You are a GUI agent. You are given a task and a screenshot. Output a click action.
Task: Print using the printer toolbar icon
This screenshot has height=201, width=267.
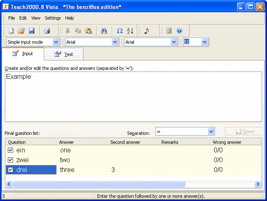(47, 31)
